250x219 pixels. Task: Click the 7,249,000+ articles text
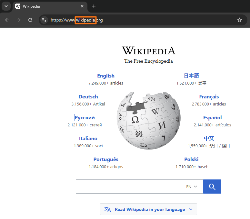point(106,83)
